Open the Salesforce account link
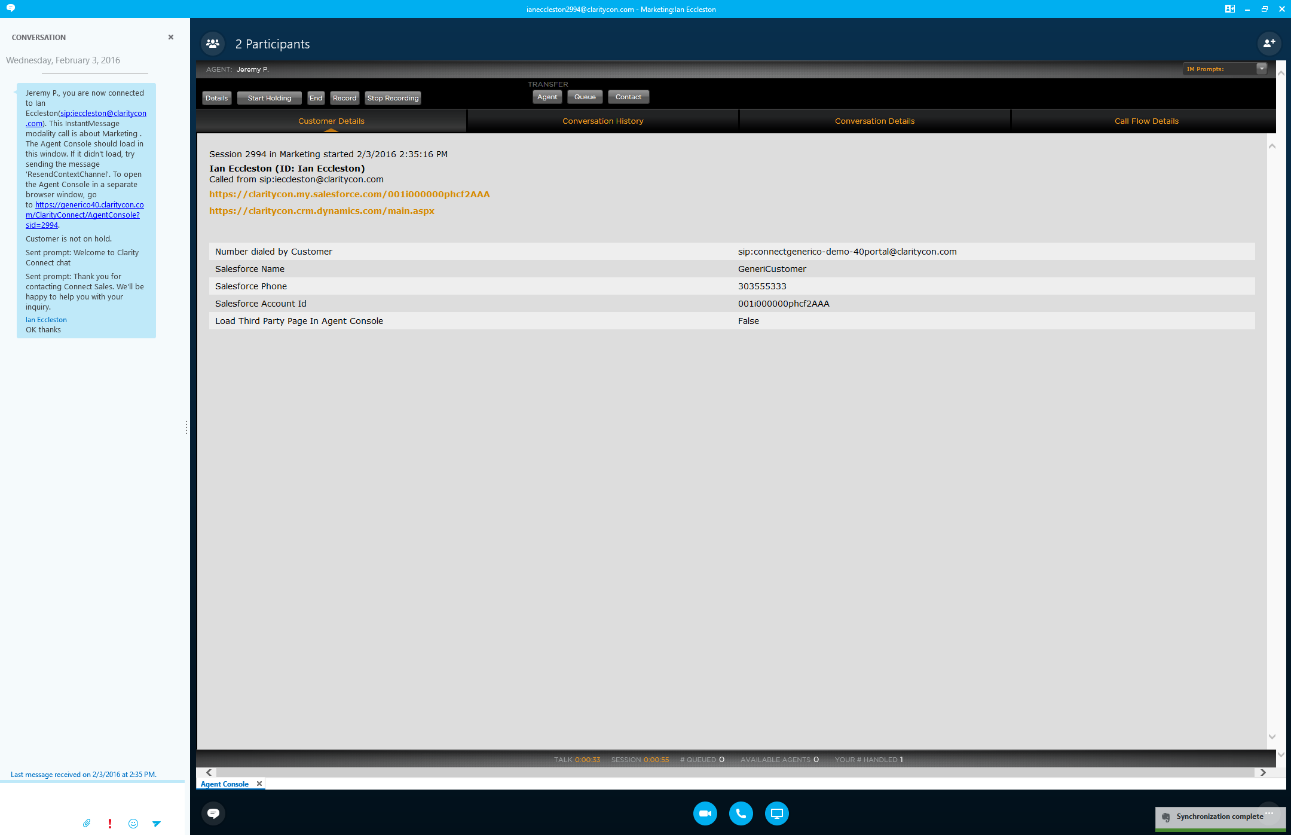This screenshot has height=835, width=1291. coord(349,194)
